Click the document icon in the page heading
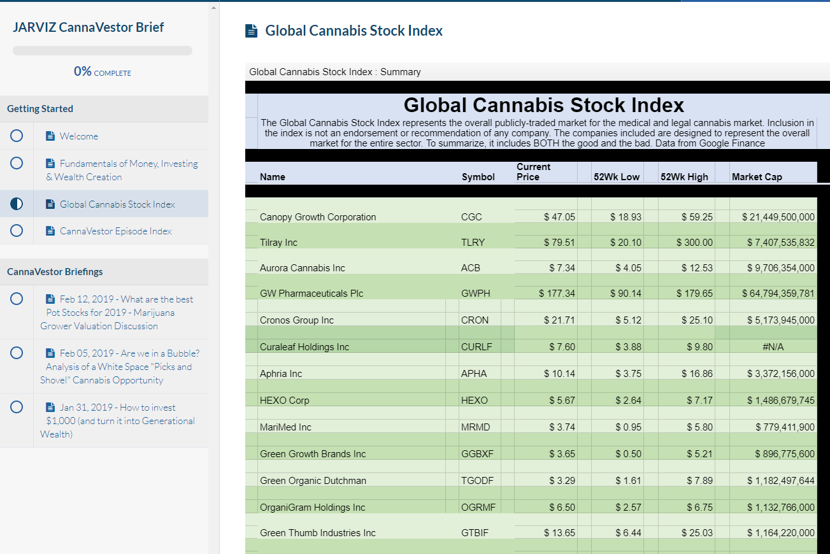The width and height of the screenshot is (830, 554). coord(252,31)
